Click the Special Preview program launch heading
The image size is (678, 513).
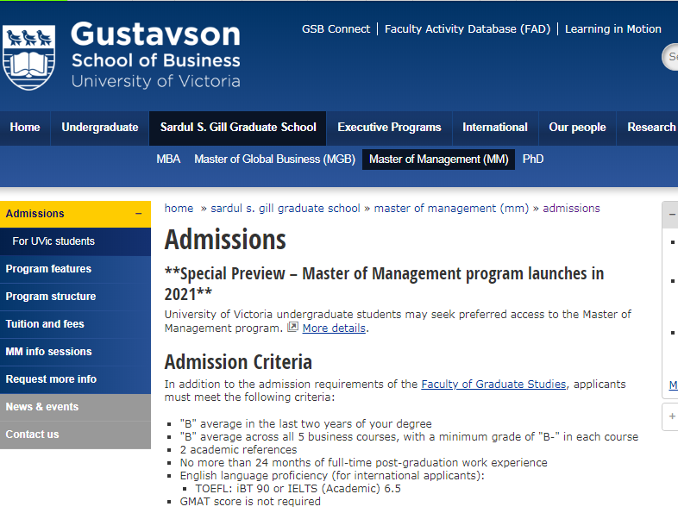click(x=384, y=284)
